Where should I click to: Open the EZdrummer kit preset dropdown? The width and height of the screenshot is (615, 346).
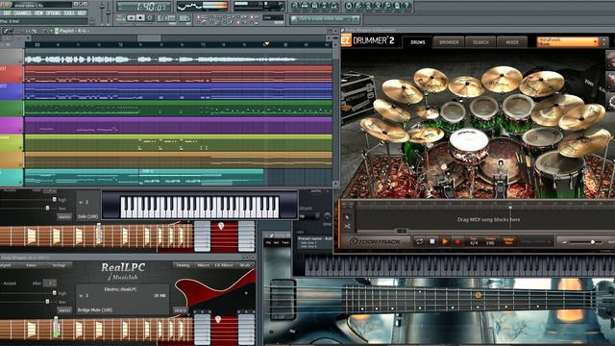(x=568, y=41)
